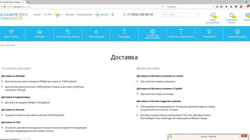Viewport: 250px width, 140px height.
Task: Click the Настольные лампы desk lamp icon
Action: tap(68, 31)
